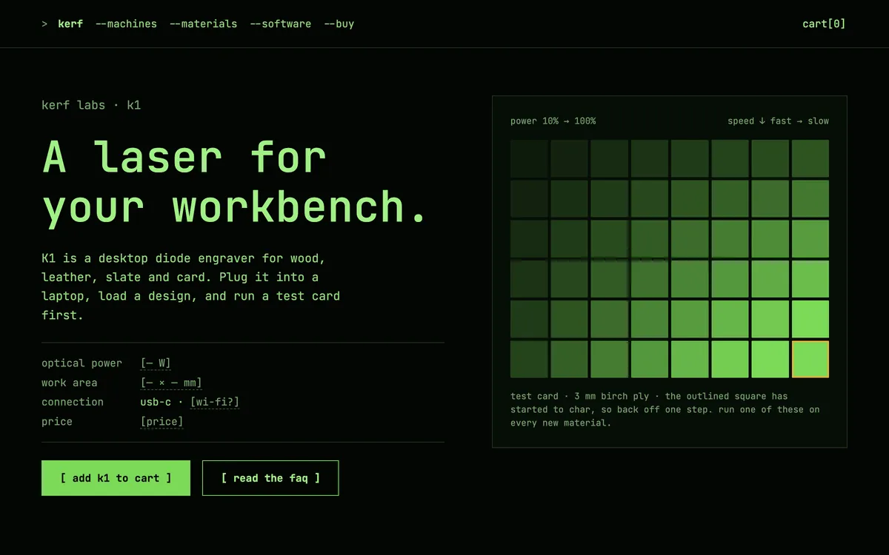Click the read the faq button

click(x=270, y=478)
